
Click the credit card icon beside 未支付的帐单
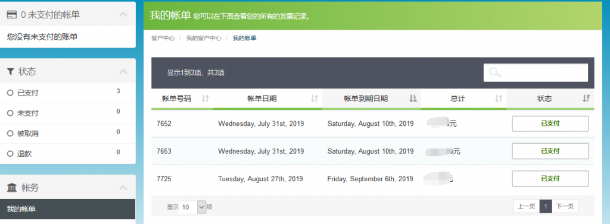[x=12, y=15]
